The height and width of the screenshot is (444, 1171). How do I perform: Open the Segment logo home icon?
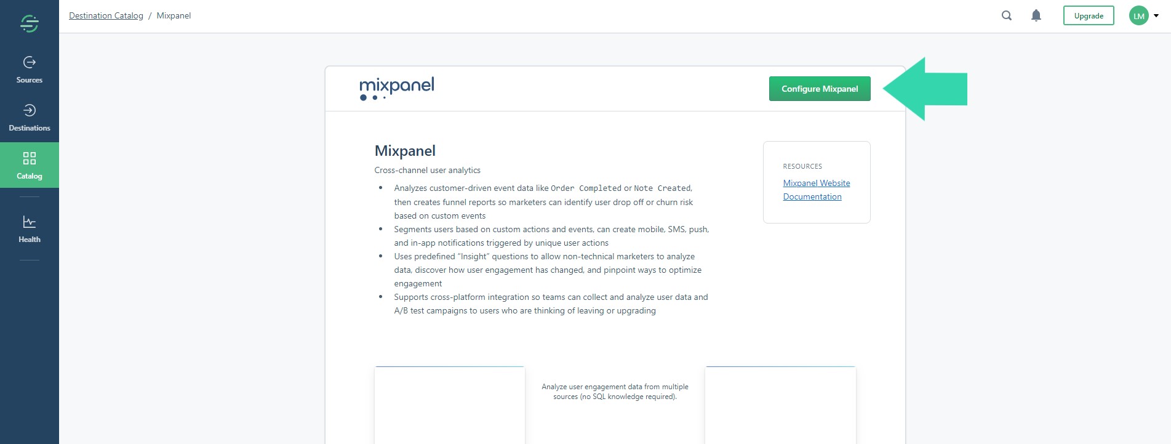tap(29, 23)
